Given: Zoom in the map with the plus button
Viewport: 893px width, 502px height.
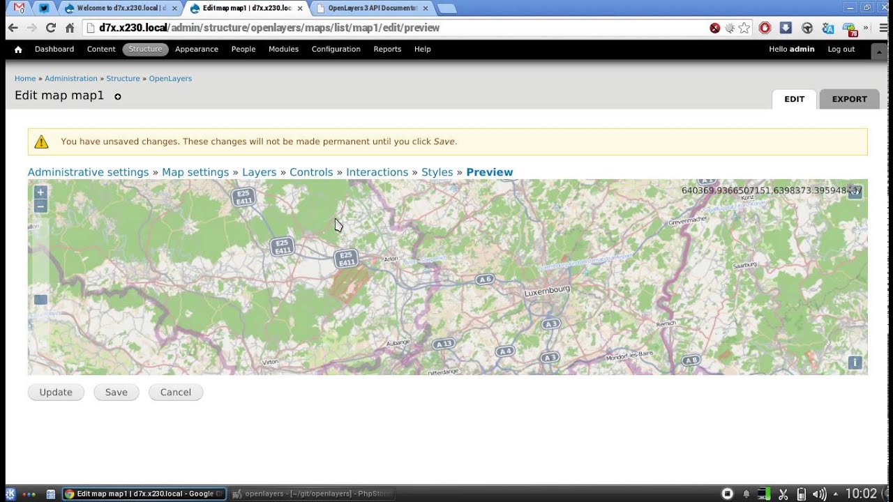Looking at the screenshot, I should (x=40, y=192).
